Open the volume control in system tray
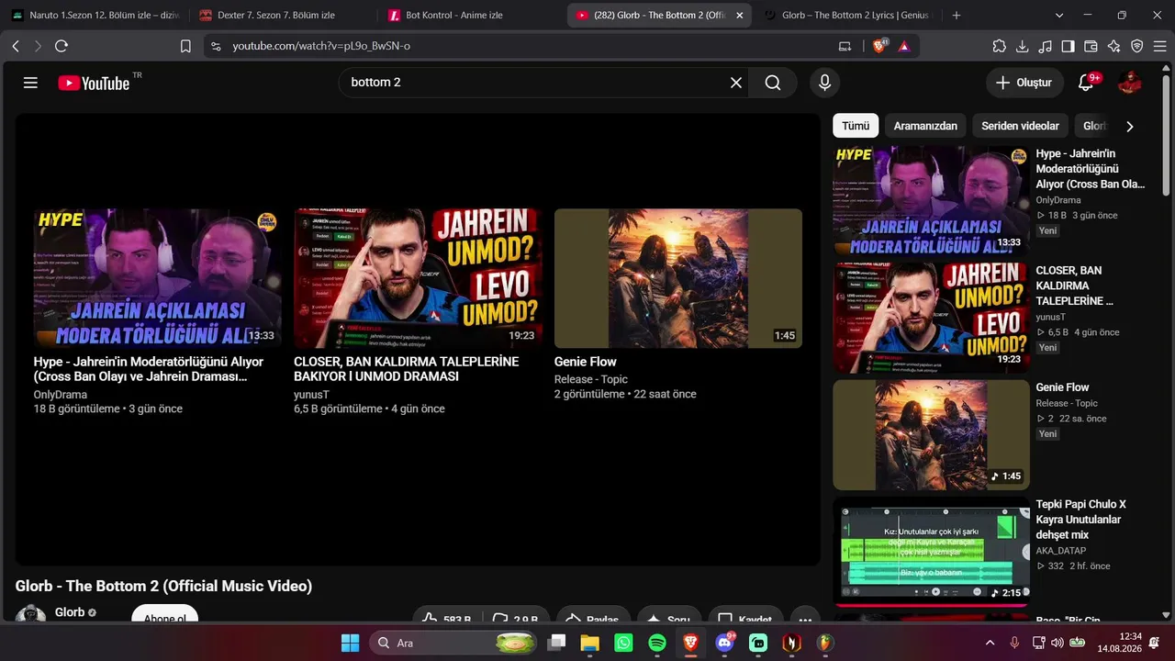This screenshot has width=1175, height=661. tap(1057, 643)
